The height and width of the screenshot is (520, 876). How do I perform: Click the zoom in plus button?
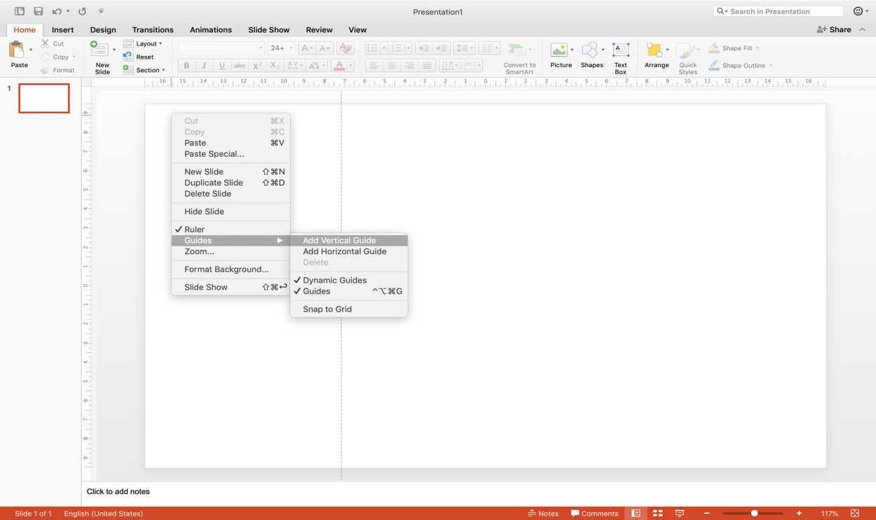[x=799, y=514]
